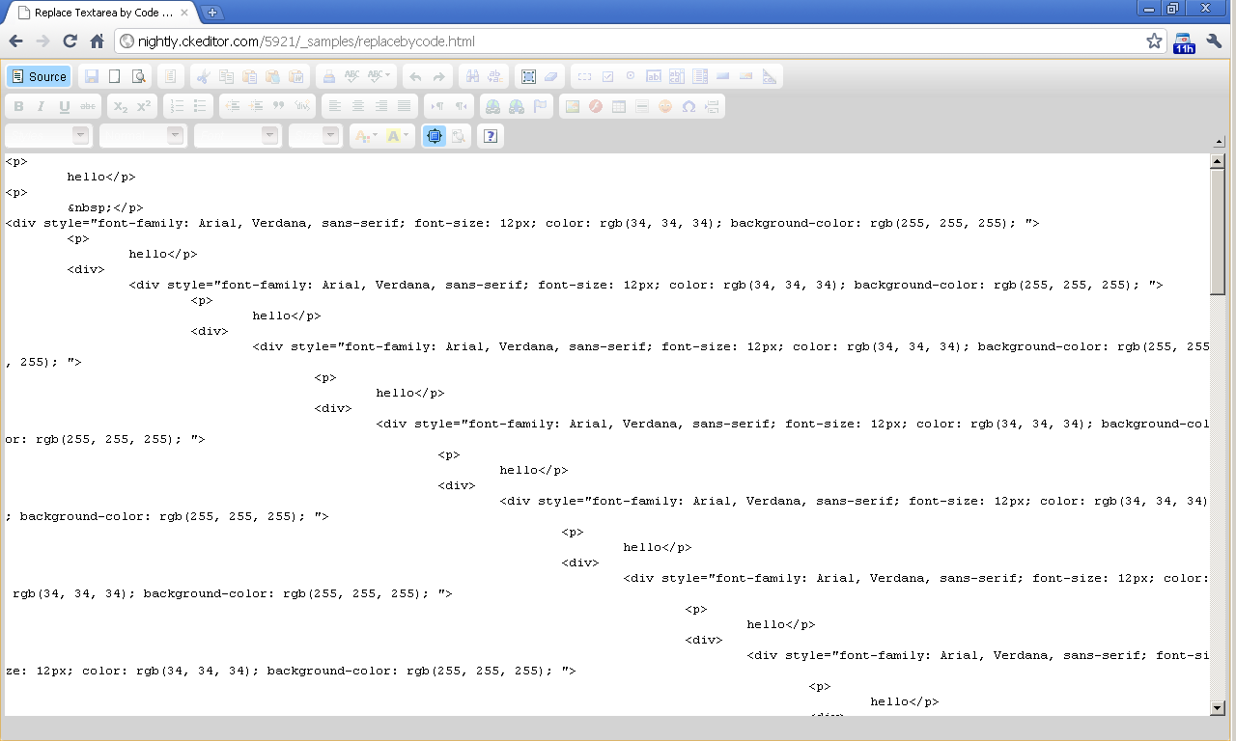
Task: Open the Font family dropdown
Action: pyautogui.click(x=238, y=135)
